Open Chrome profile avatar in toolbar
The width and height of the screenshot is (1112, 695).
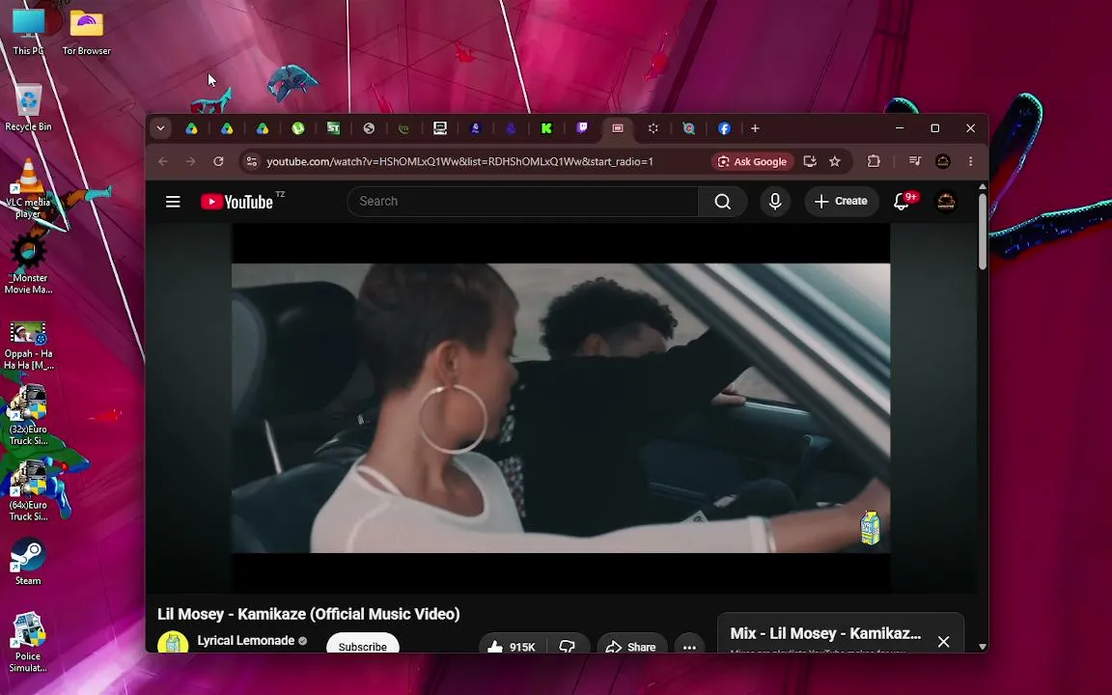pyautogui.click(x=942, y=162)
